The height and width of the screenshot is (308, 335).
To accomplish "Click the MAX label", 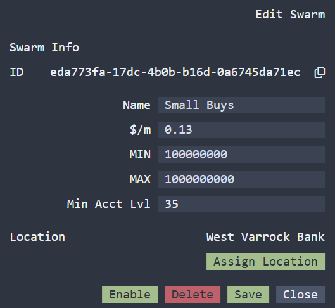I will (x=140, y=179).
